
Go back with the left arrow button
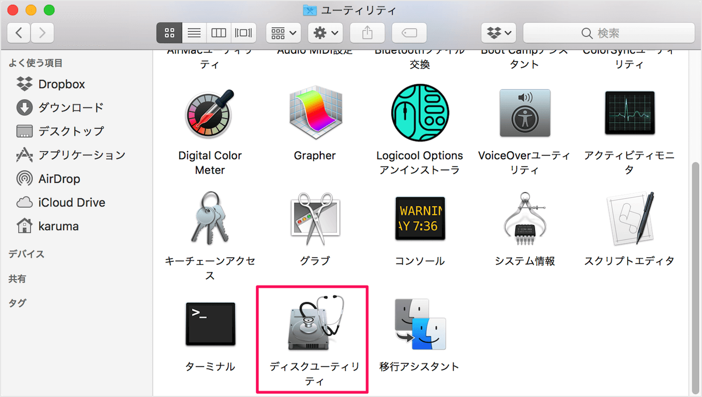(19, 33)
